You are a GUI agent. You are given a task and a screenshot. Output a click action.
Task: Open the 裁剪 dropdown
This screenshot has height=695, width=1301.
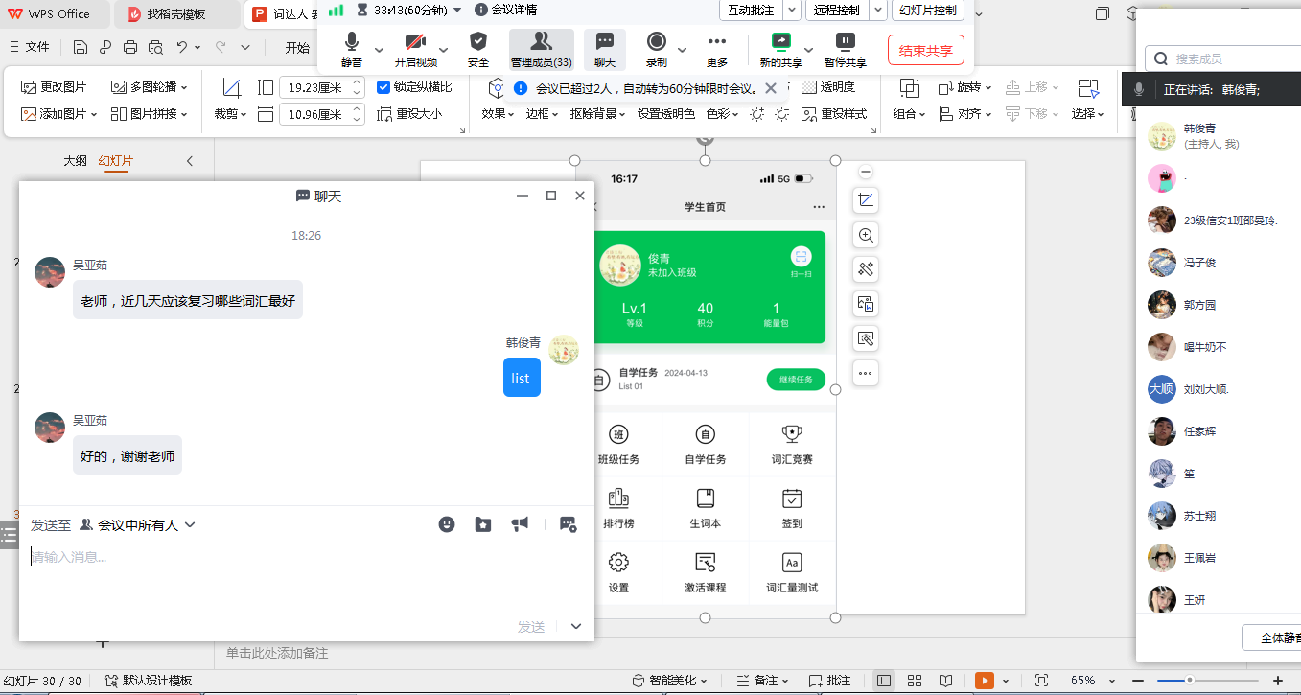(x=230, y=114)
